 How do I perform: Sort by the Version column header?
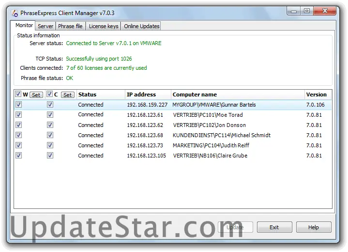pos(318,94)
